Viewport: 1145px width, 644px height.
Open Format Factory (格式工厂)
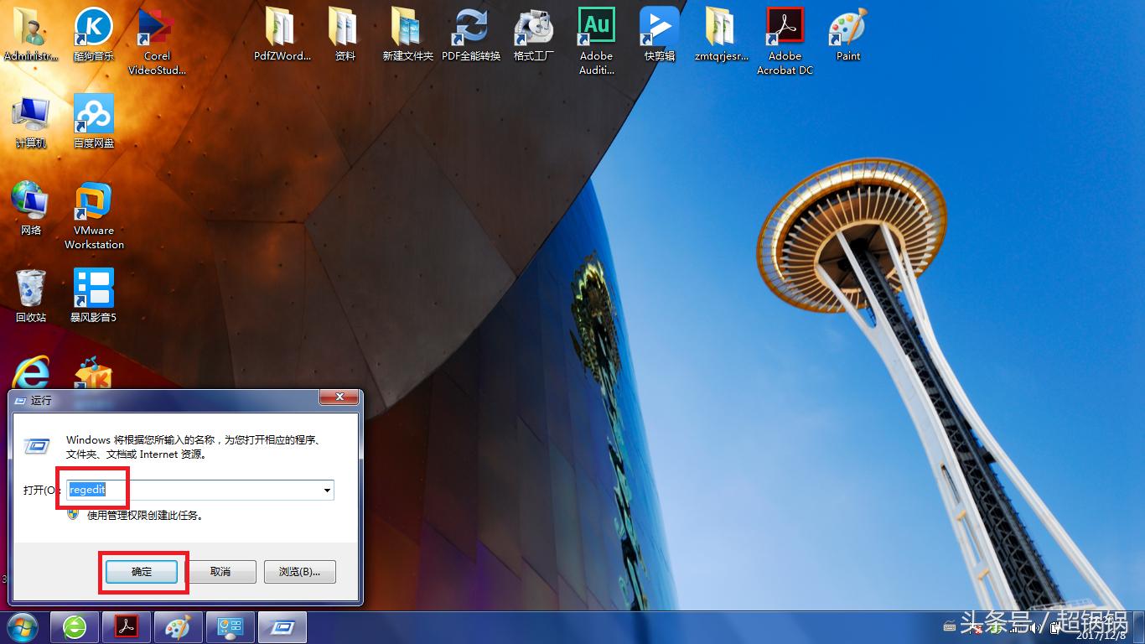pyautogui.click(x=533, y=25)
